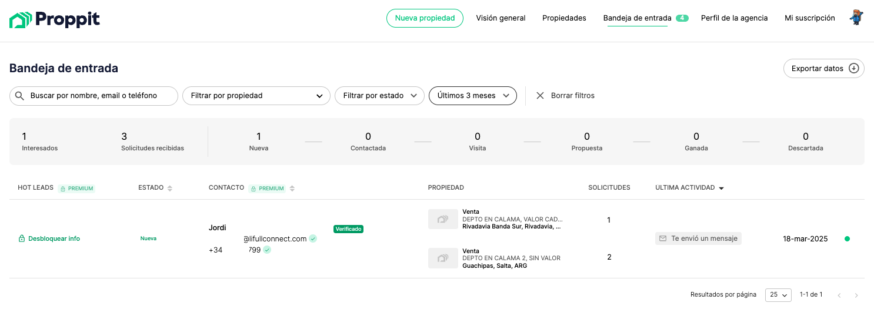The width and height of the screenshot is (874, 316).
Task: Click the green status dot in the row
Action: 847,238
